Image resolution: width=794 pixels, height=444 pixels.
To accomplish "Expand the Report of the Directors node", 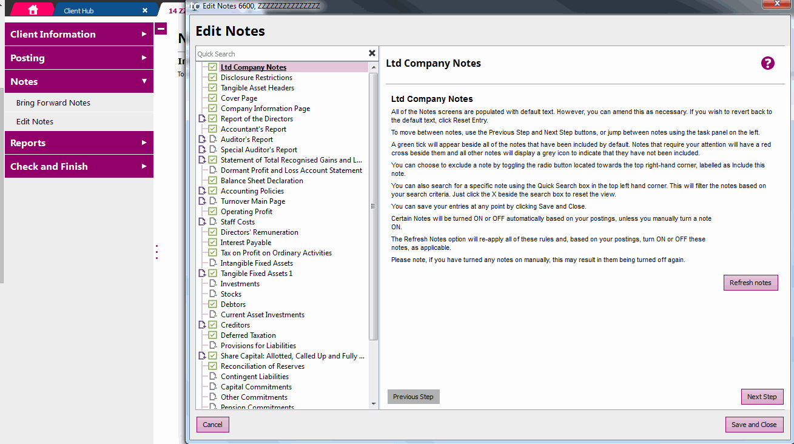I will [202, 119].
